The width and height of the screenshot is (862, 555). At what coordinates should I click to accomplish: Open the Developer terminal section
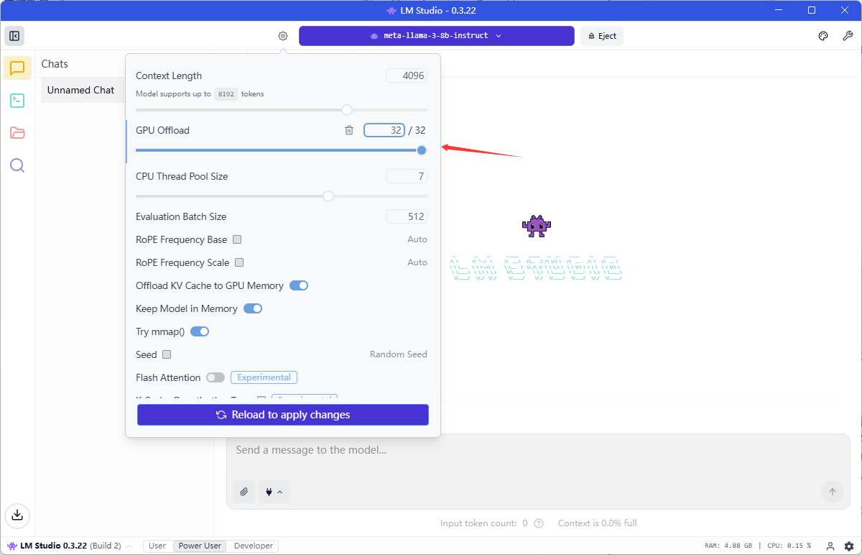[17, 101]
